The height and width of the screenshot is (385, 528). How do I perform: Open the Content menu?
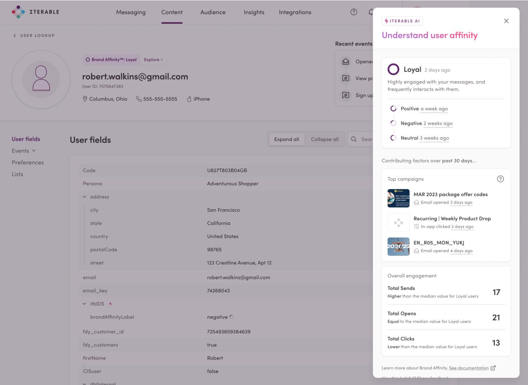coord(172,12)
